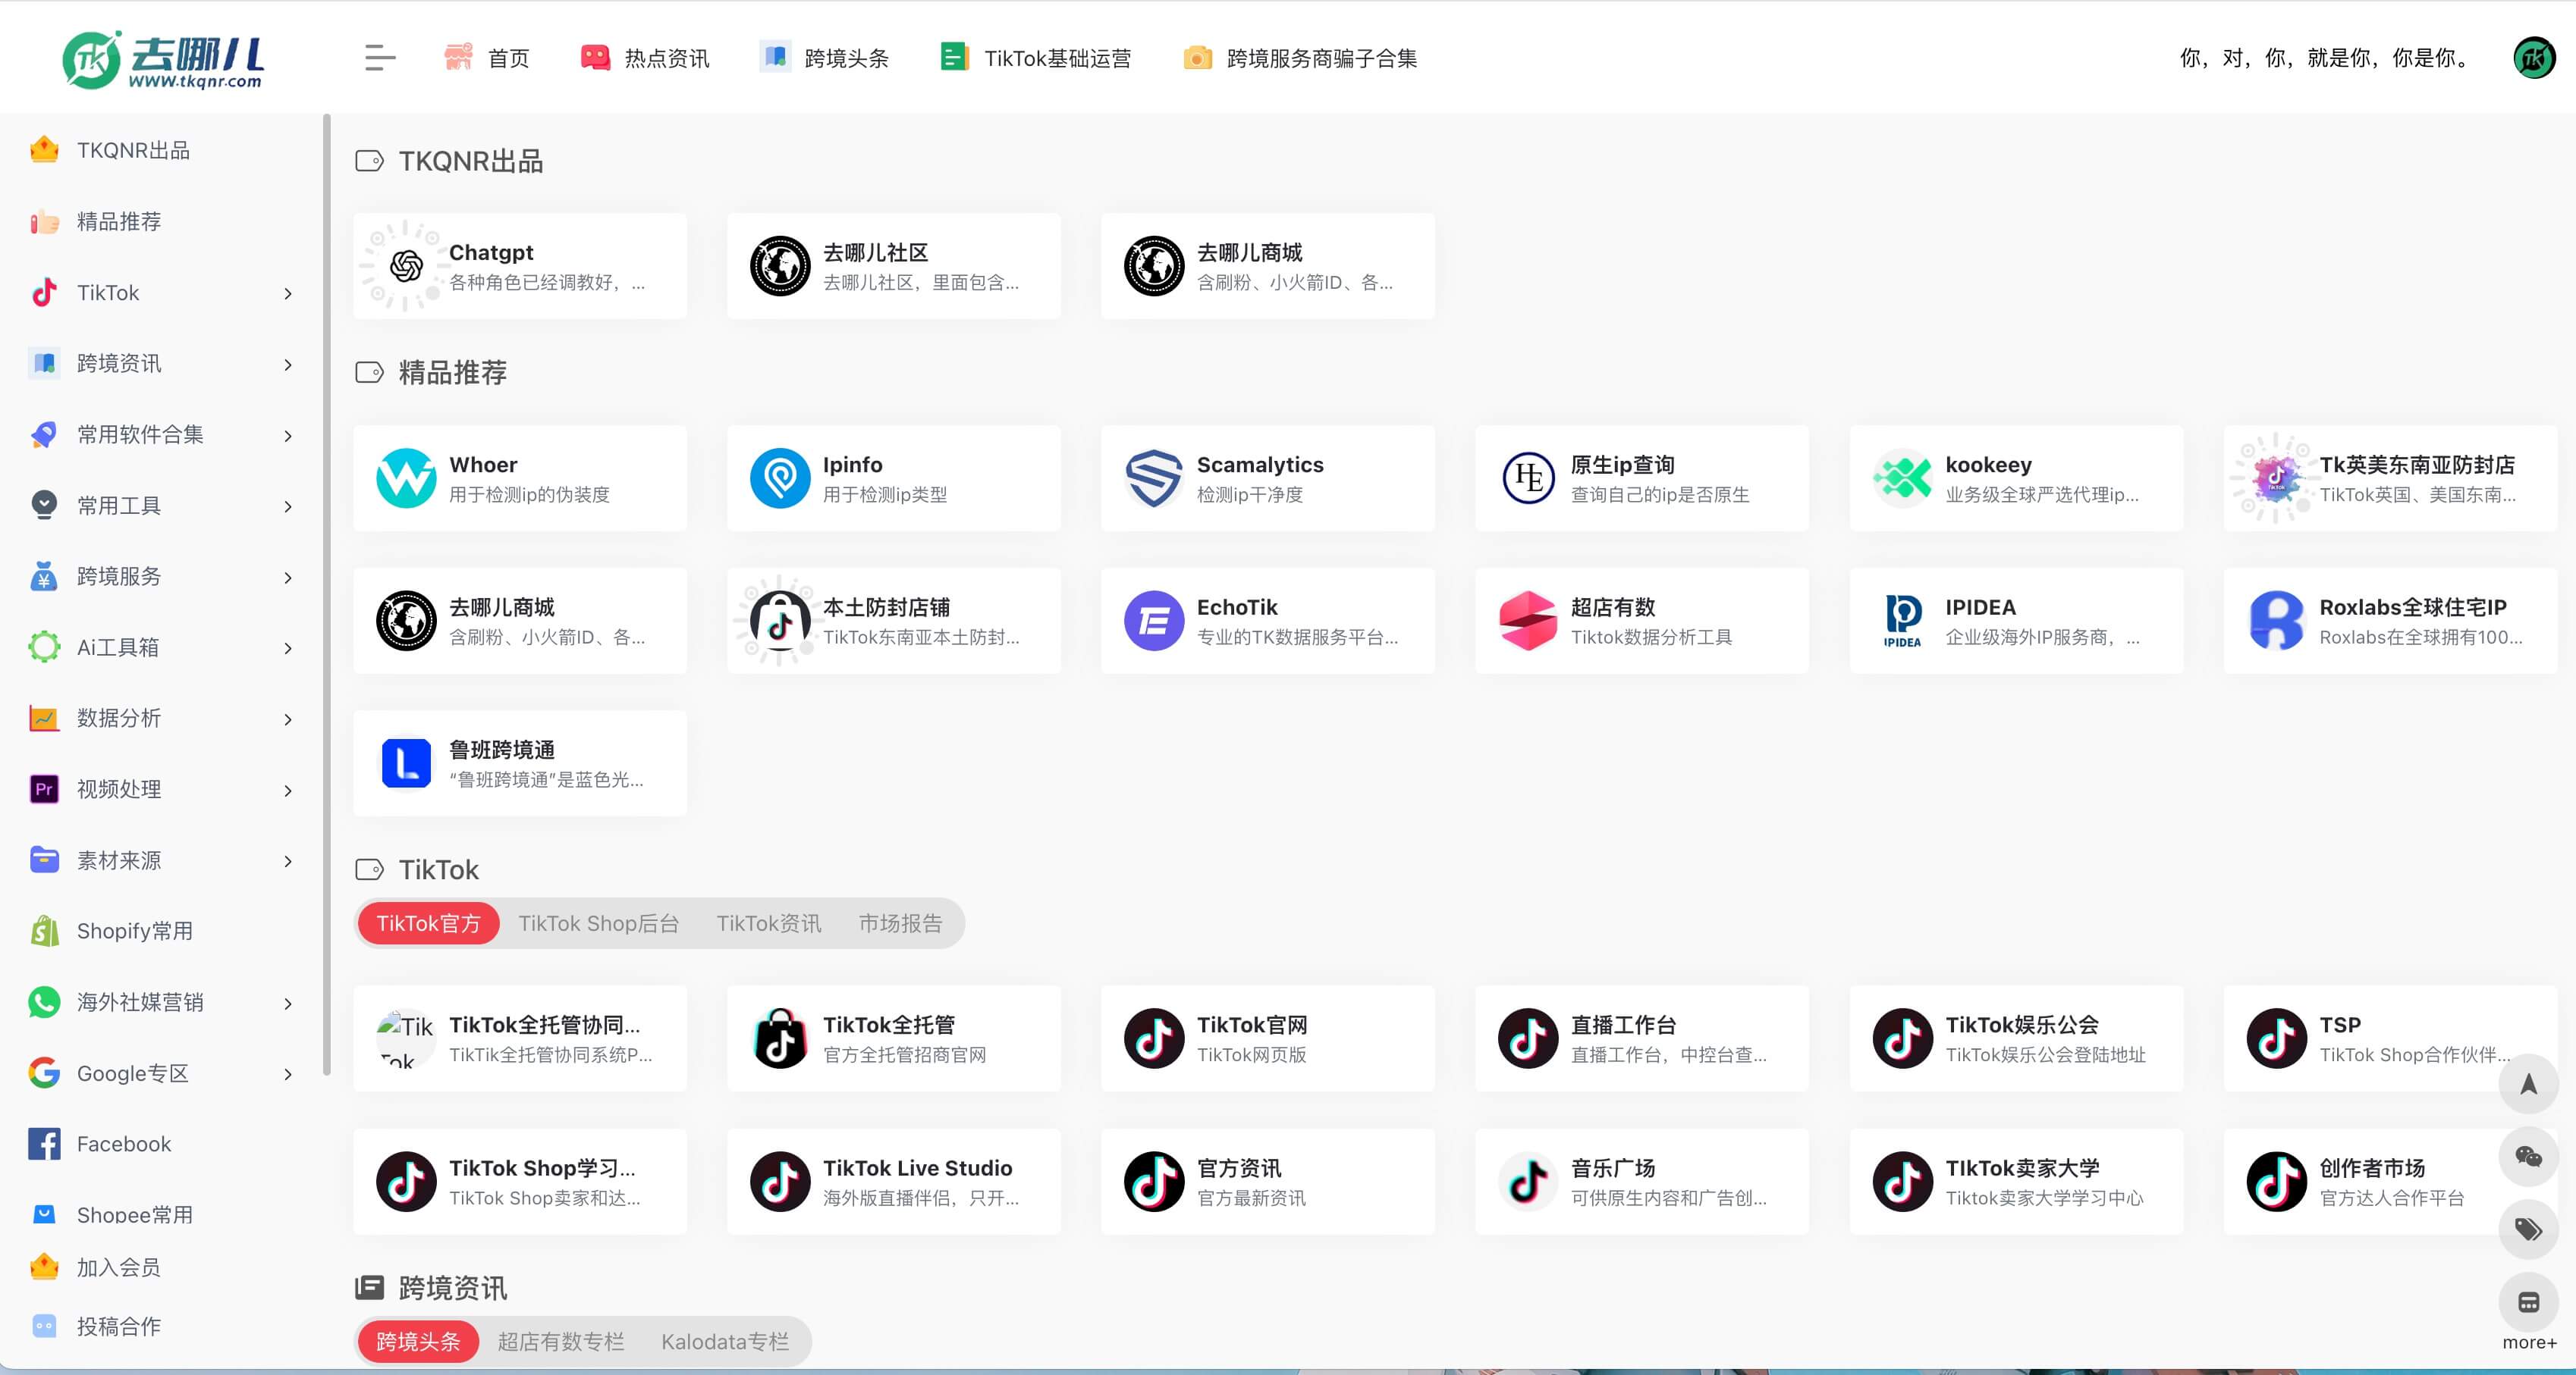This screenshot has width=2576, height=1375.
Task: Expand the 常用软件合集 sidebar submenu
Action: (x=288, y=436)
